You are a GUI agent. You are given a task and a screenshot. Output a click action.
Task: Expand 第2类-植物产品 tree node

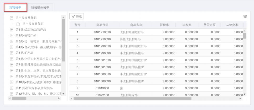(12, 35)
